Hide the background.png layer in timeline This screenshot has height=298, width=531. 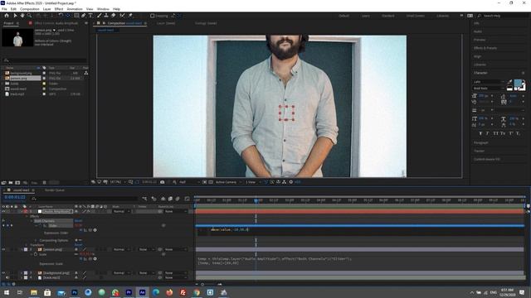pyautogui.click(x=3, y=273)
